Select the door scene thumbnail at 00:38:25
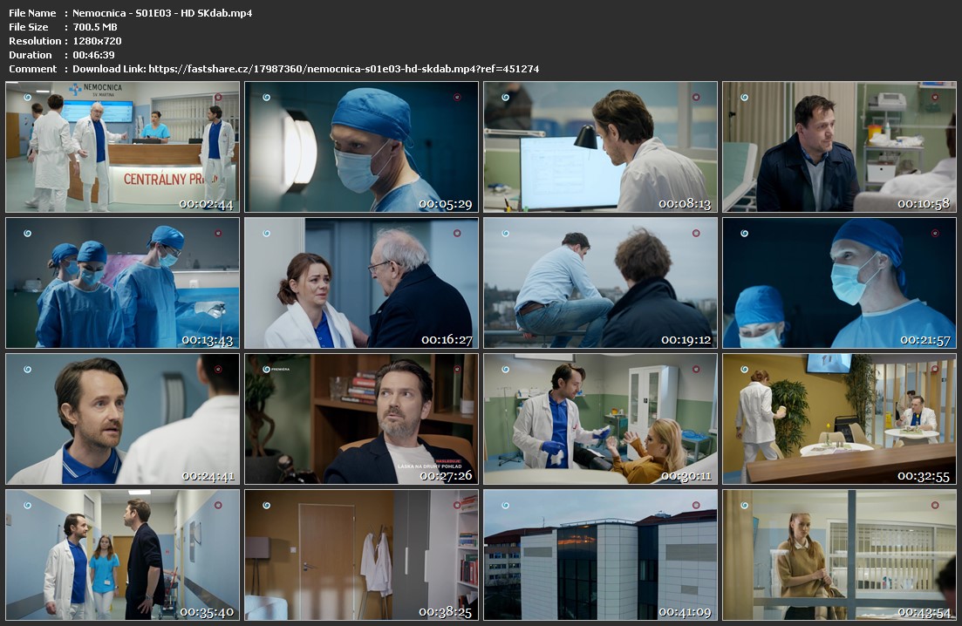This screenshot has height=626, width=962. [x=361, y=555]
